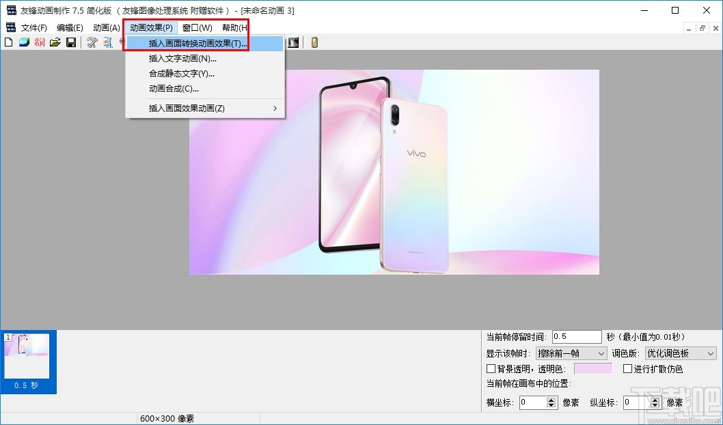
Task: Choose 插入画面转换动画效果(T)... menu entry
Action: point(205,44)
